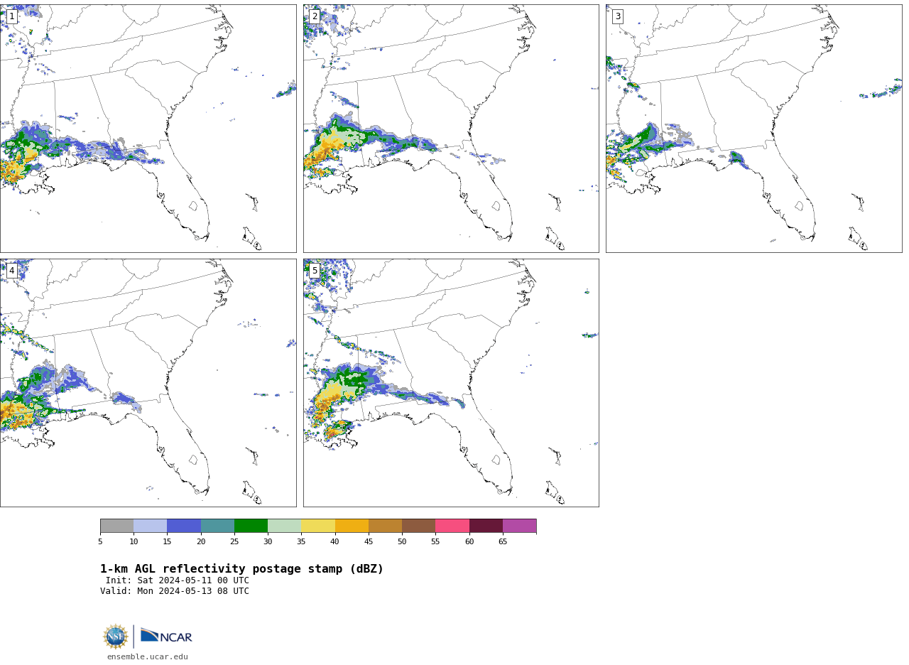Click the panel number 3 label

618,16
